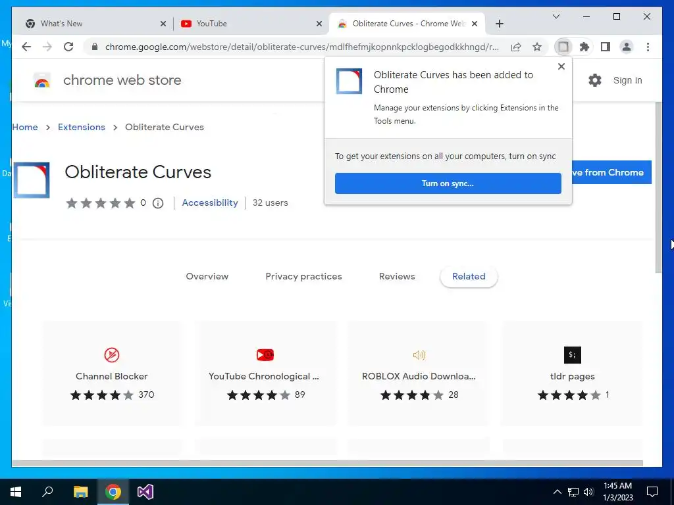Open the Reviews tab
This screenshot has width=674, height=505.
coord(397,276)
